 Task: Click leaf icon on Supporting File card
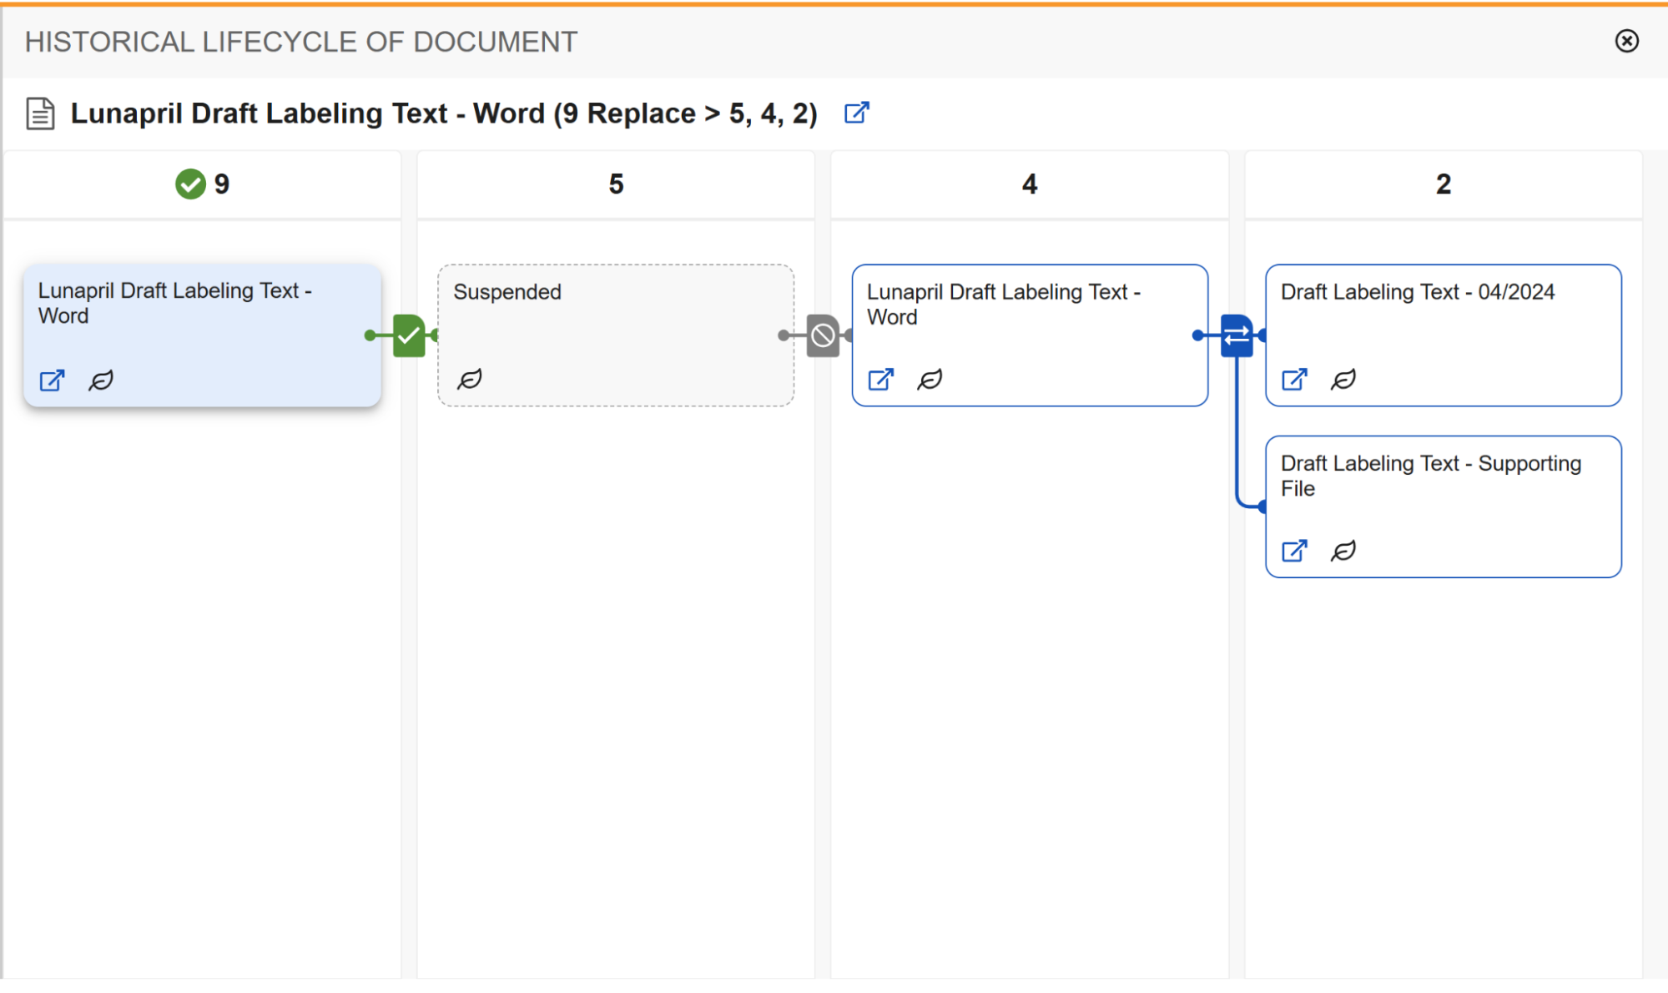1343,551
